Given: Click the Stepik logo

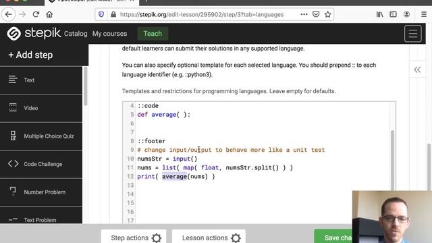Looking at the screenshot, I should pos(34,33).
